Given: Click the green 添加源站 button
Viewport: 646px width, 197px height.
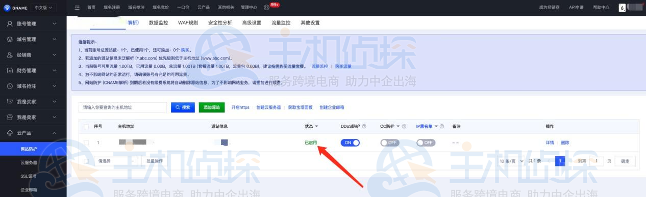Looking at the screenshot, I should (x=212, y=107).
